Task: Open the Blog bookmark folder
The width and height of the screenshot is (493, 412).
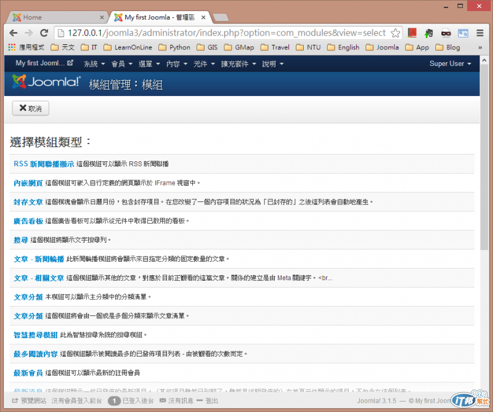Action: (448, 47)
